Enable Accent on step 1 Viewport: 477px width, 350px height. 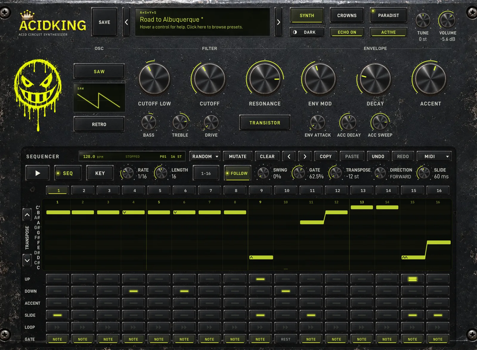click(57, 303)
